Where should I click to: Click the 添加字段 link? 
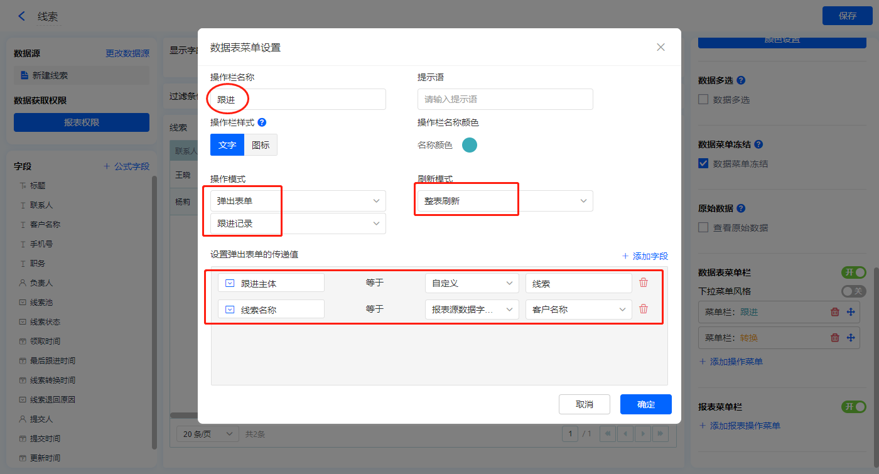645,256
